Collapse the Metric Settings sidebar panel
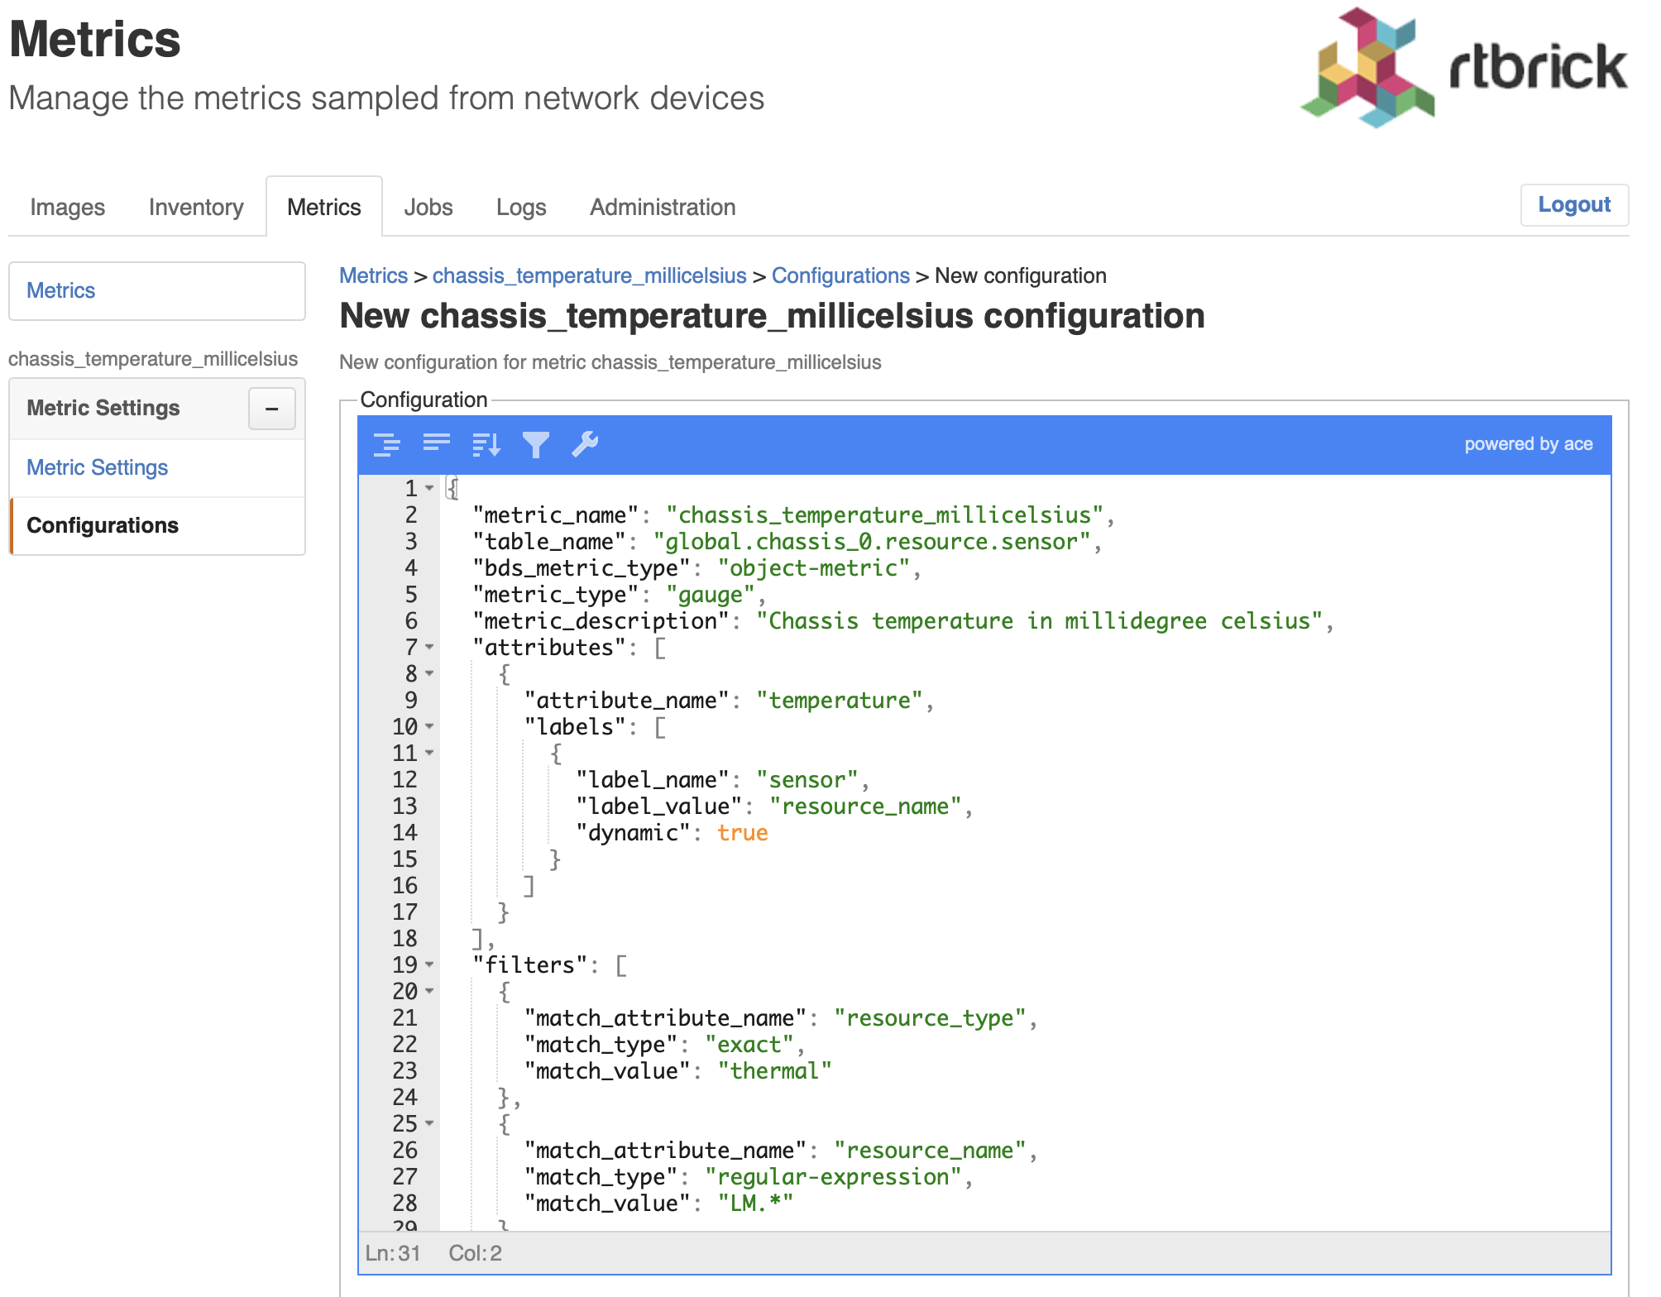Image resolution: width=1661 pixels, height=1297 pixels. 271,409
